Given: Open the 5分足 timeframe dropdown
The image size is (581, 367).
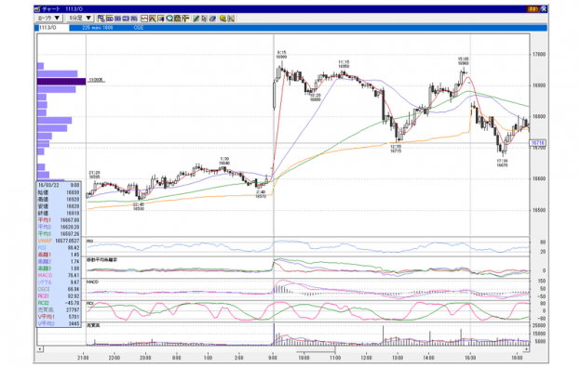Looking at the screenshot, I should 80,18.
